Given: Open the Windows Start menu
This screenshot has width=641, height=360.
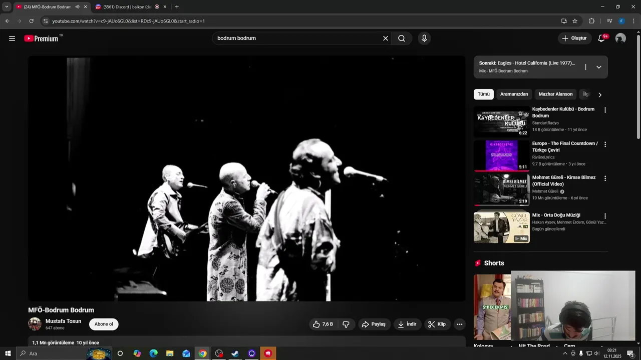Looking at the screenshot, I should 8,353.
